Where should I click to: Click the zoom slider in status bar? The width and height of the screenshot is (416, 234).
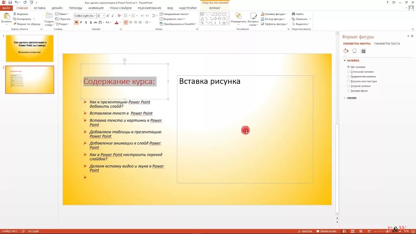(387, 231)
